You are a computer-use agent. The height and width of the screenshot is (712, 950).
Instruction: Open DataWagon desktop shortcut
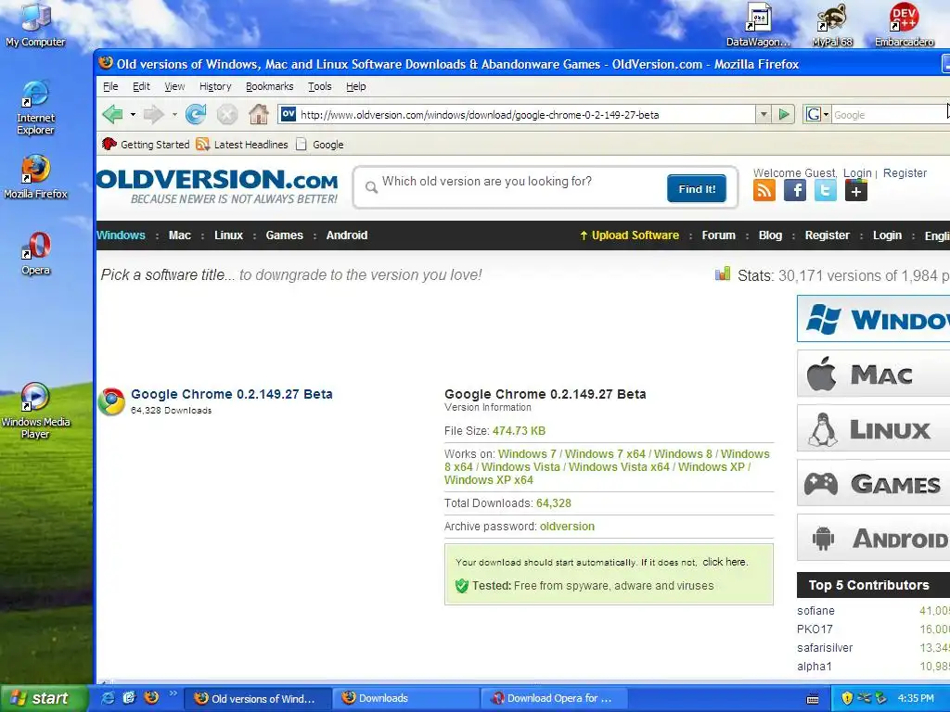pos(759,24)
